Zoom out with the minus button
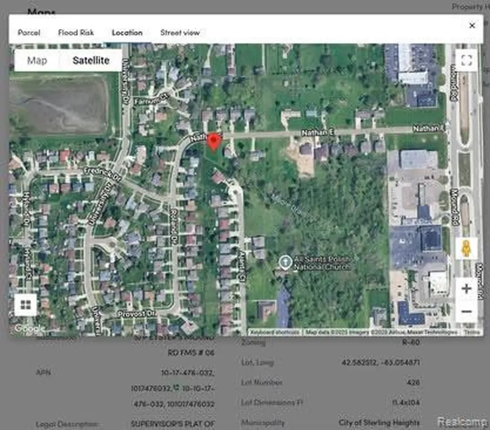Screen dimensions: 490x430 tap(466, 312)
